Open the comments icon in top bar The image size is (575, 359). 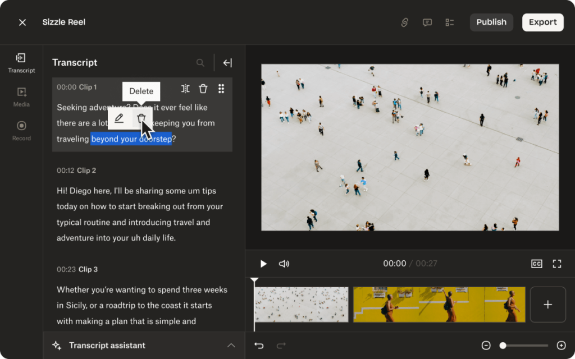point(427,22)
